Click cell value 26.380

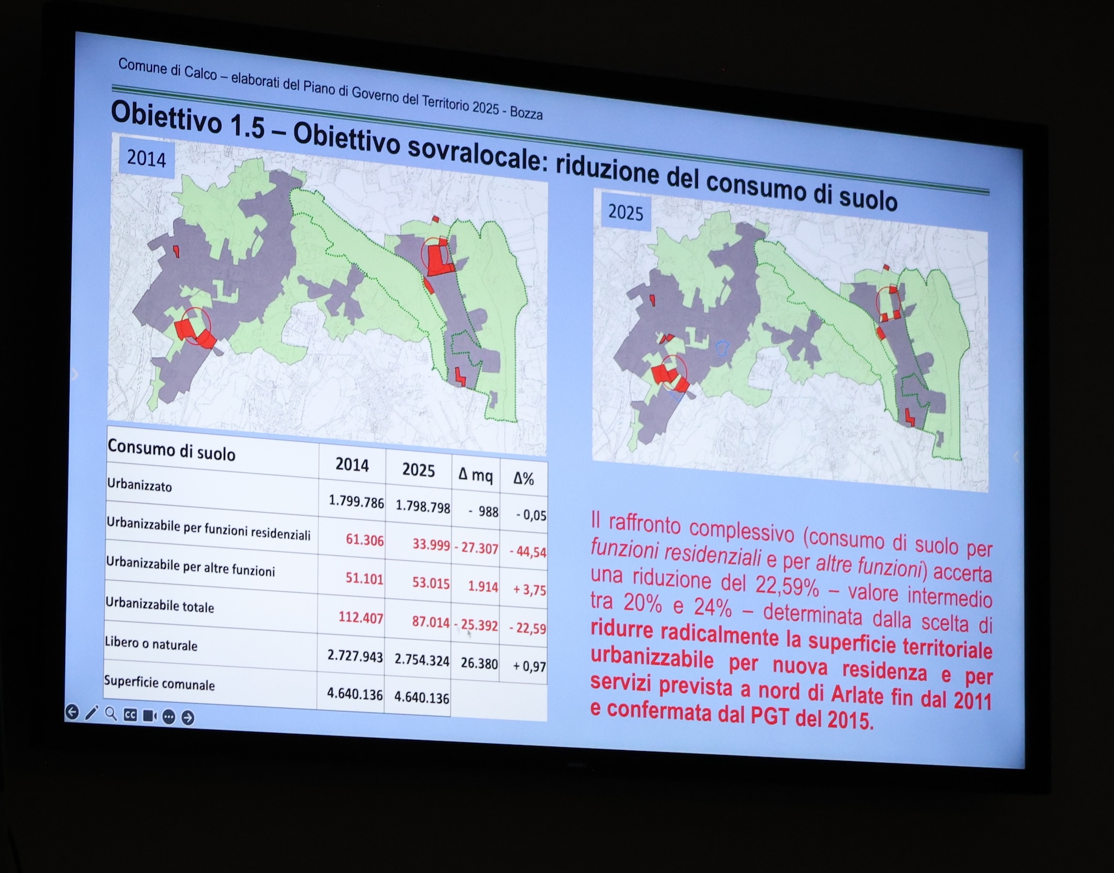(480, 663)
